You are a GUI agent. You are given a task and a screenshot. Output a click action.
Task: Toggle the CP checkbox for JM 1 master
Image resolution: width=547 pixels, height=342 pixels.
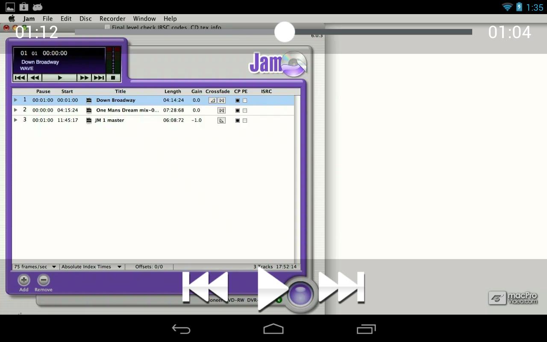click(238, 121)
